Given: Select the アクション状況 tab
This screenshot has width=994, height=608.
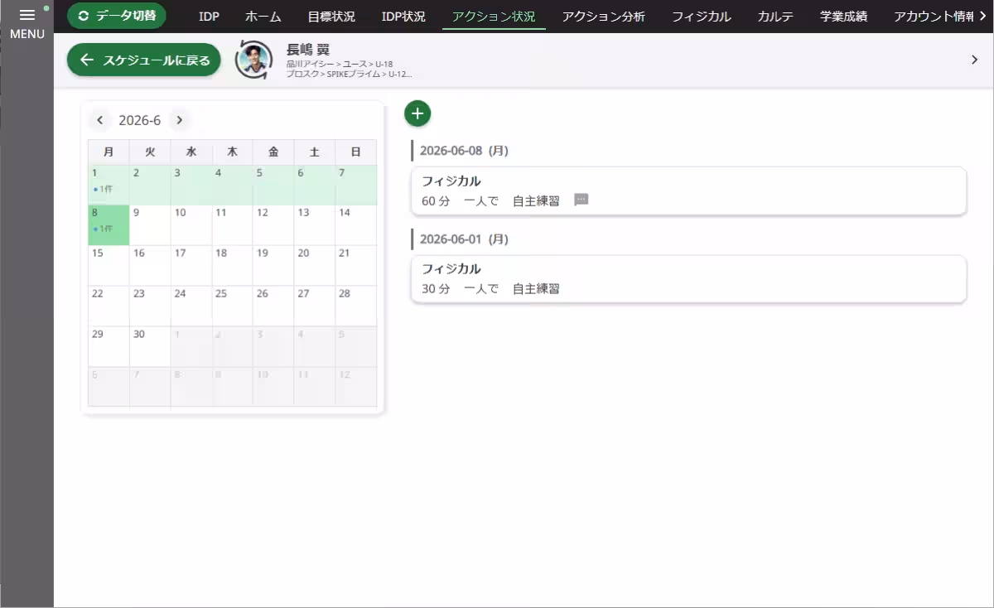Looking at the screenshot, I should (494, 17).
